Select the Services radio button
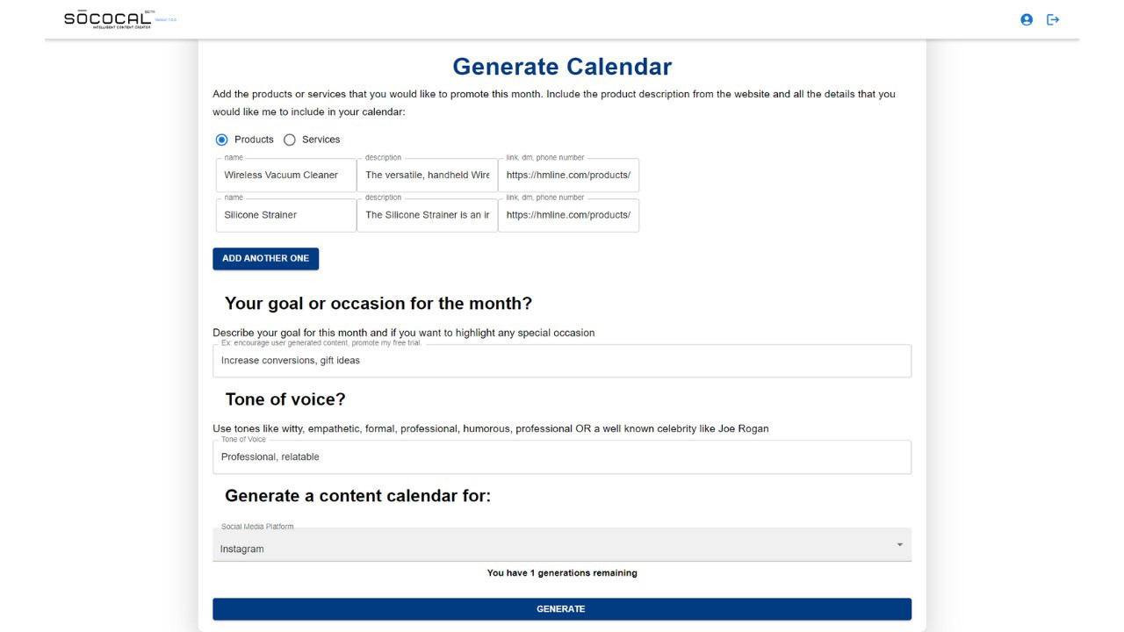 pos(290,140)
